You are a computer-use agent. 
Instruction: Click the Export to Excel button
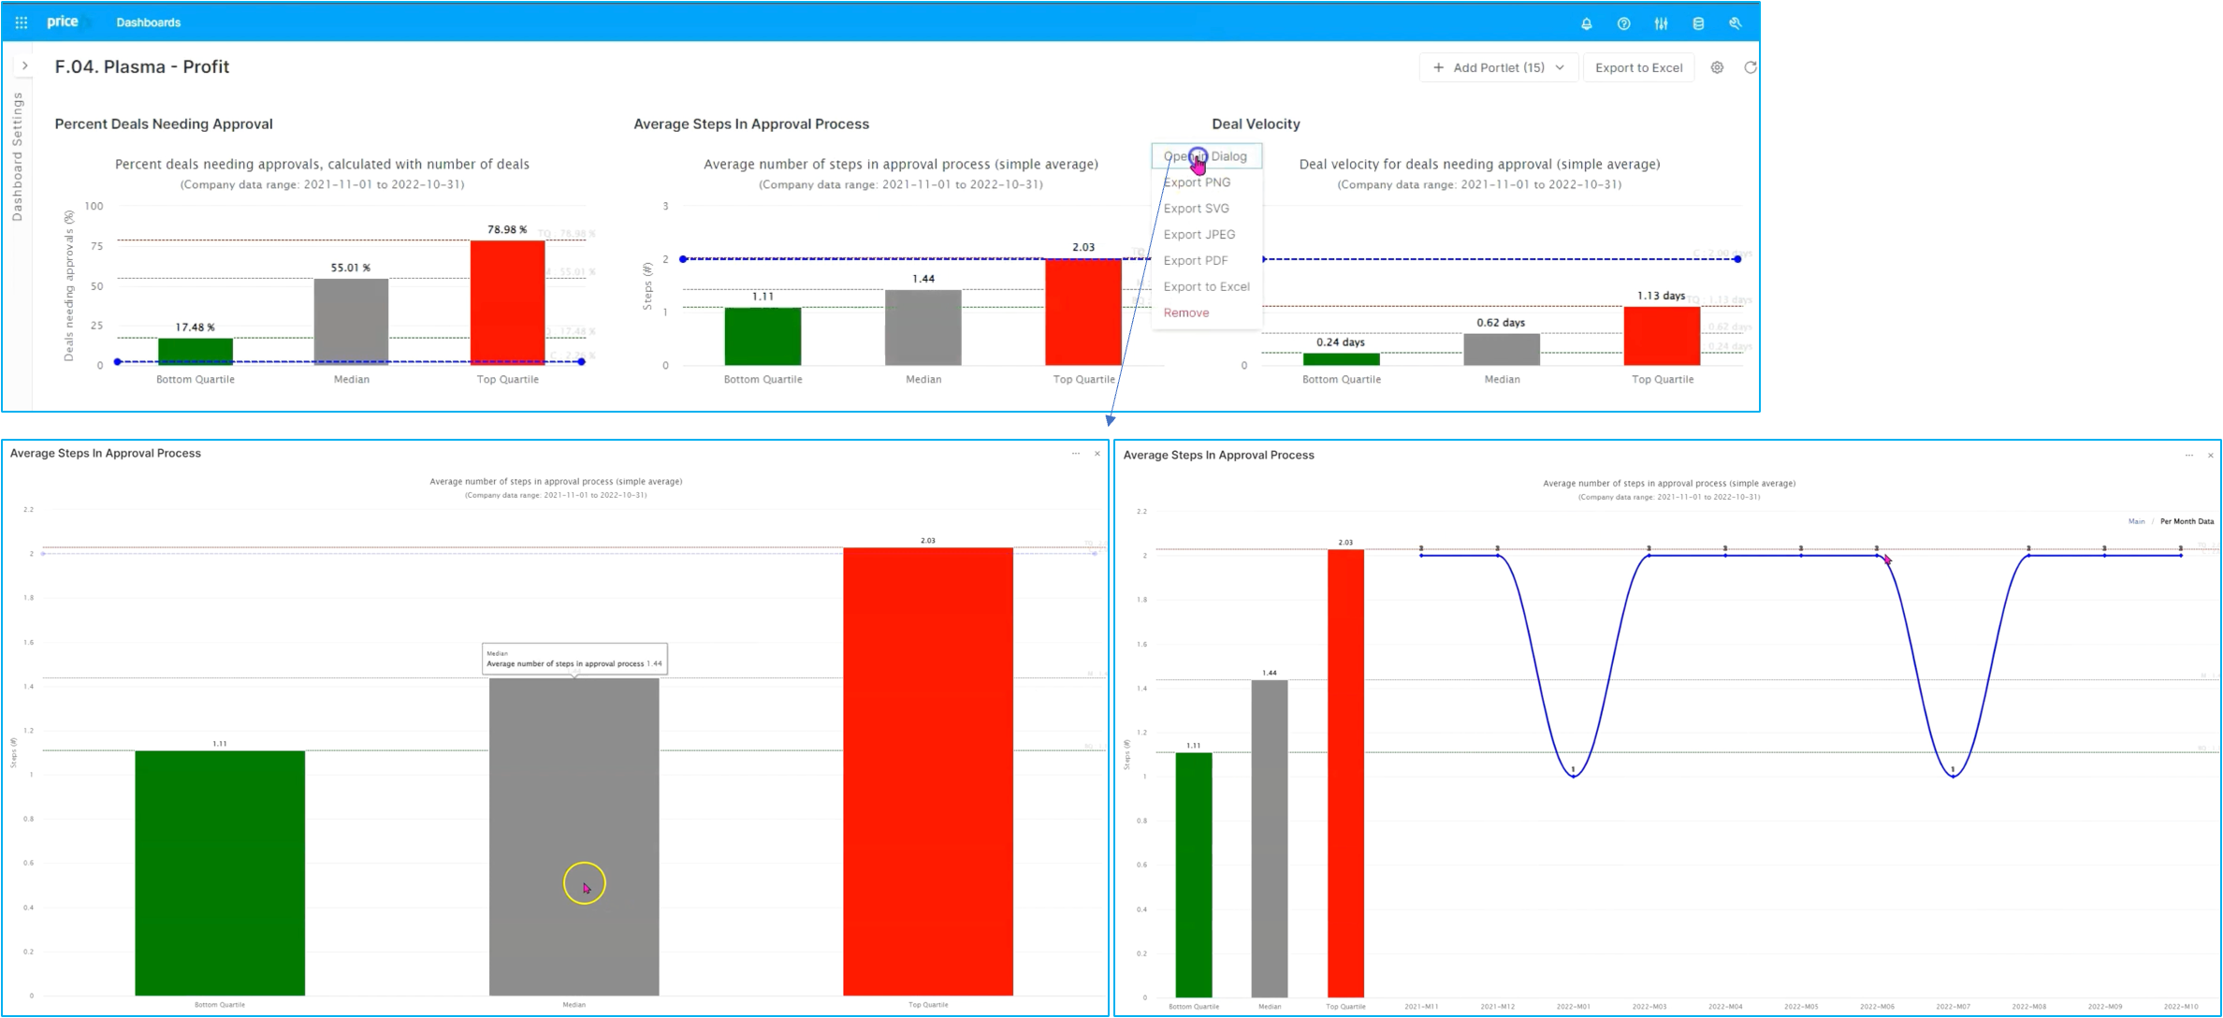click(x=1638, y=67)
